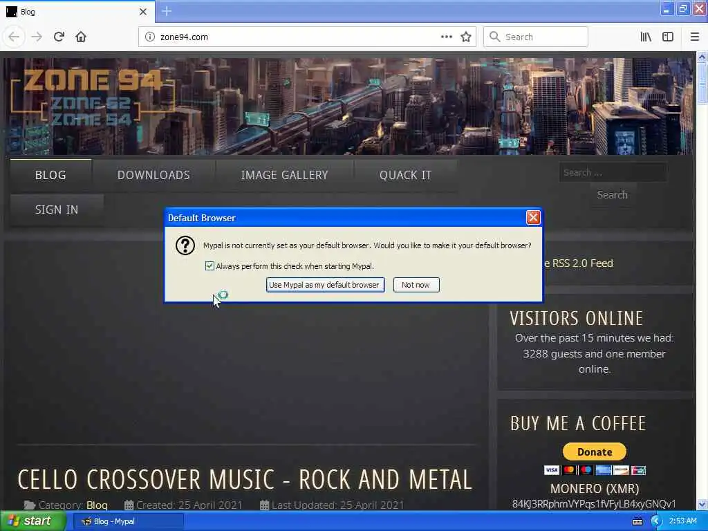Click the category folder icon
Screen dimensions: 708x531
(30, 505)
